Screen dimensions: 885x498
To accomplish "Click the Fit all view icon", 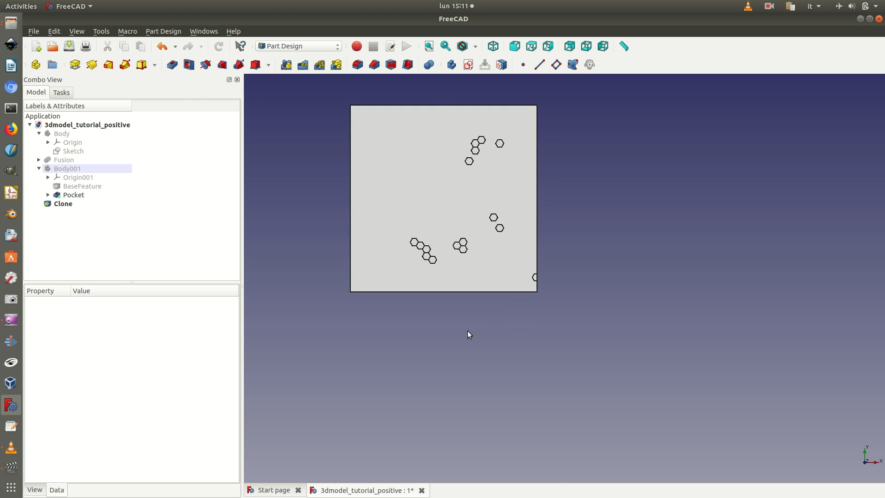I will 429,46.
